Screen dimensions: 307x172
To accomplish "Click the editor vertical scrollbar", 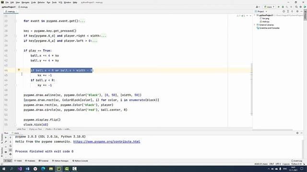I will [x=251, y=89].
